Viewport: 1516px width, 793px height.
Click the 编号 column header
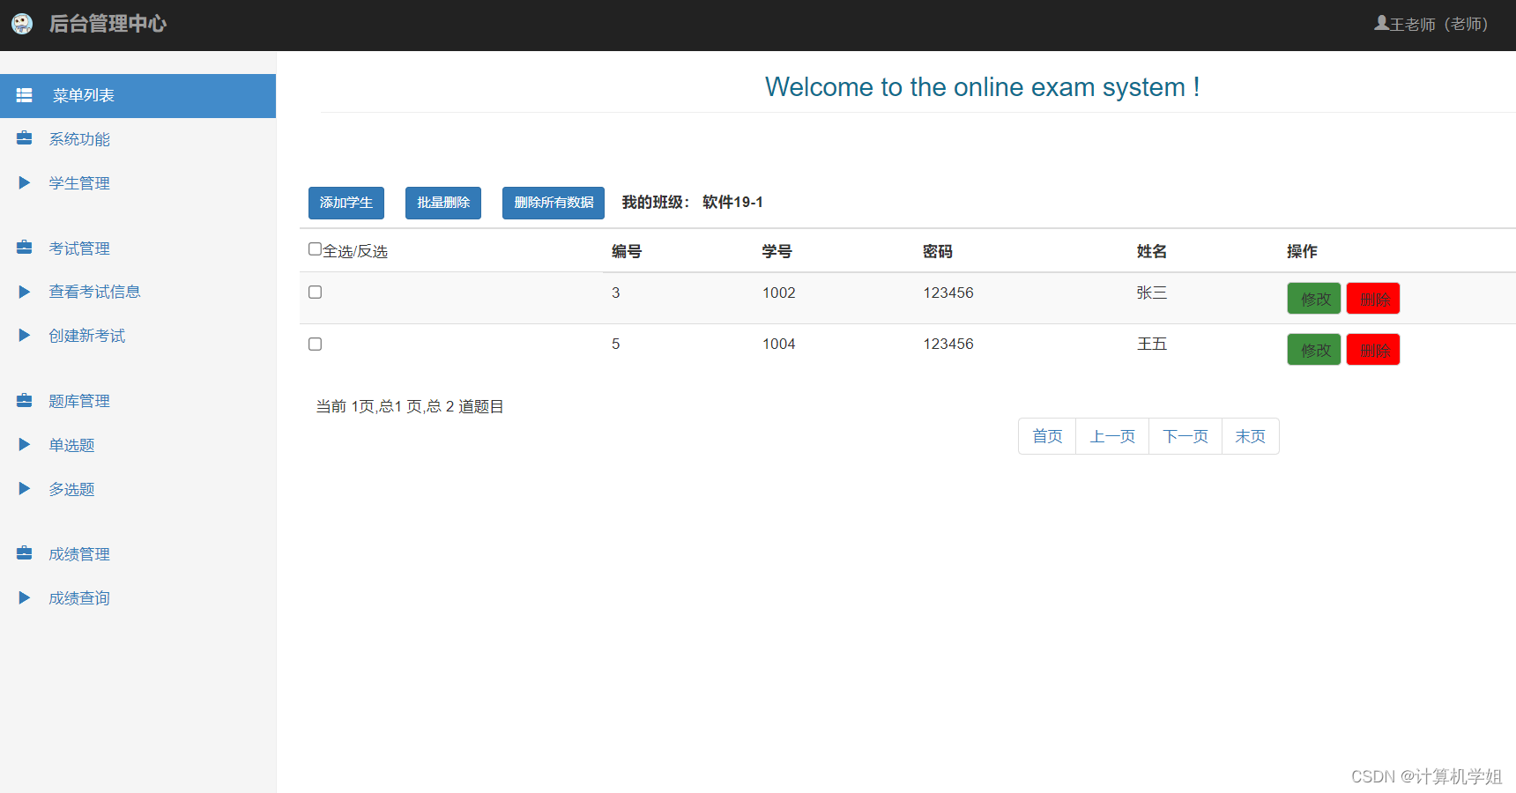click(627, 251)
